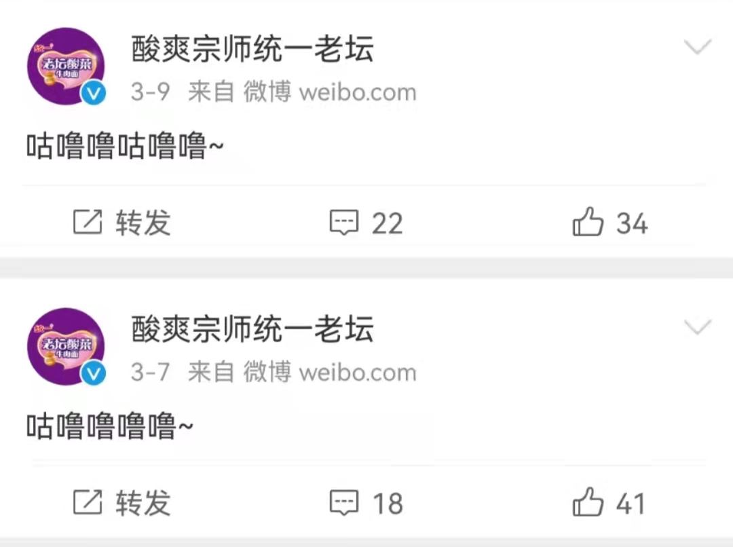Open the avatar on the 3-9 post
Image resolution: width=733 pixels, height=547 pixels.
pos(66,67)
